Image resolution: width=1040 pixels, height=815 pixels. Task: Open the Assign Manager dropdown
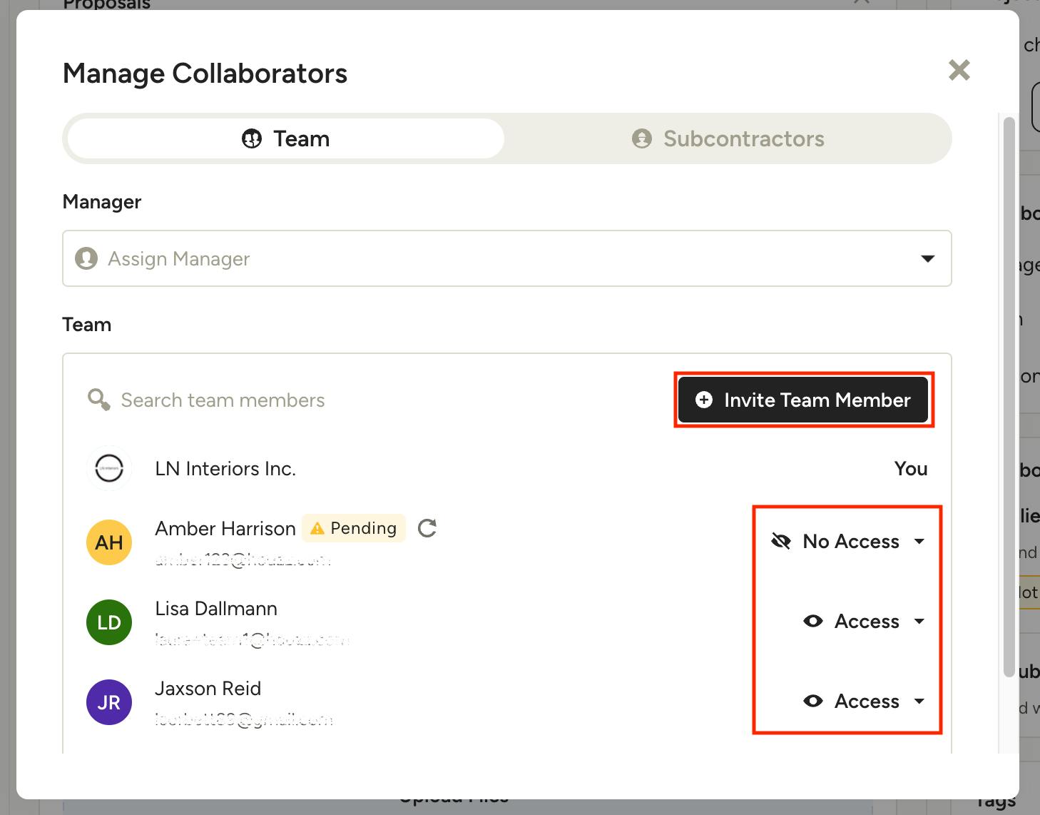point(927,258)
